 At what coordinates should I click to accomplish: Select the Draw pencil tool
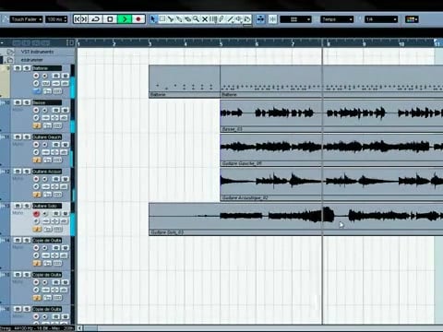(221, 19)
